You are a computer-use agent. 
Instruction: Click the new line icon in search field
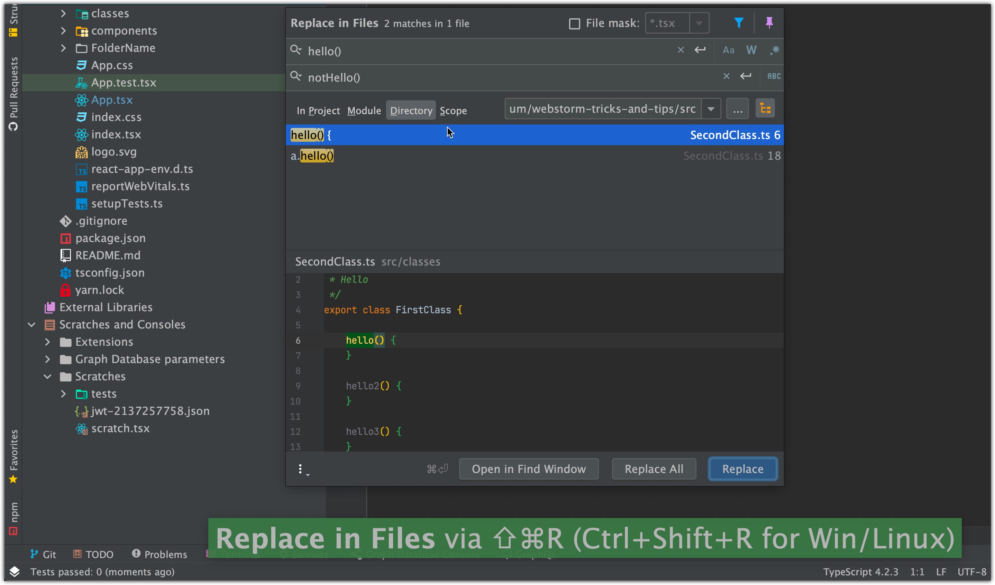point(700,50)
